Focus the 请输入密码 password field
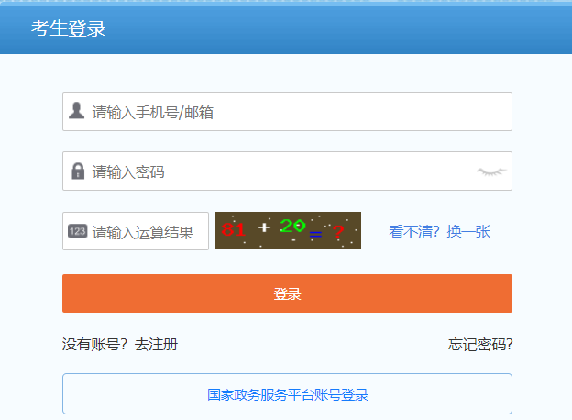This screenshot has width=572, height=420. [275, 171]
